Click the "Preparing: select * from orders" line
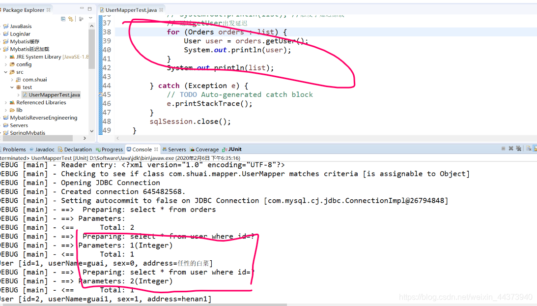537x306 pixels. pyautogui.click(x=149, y=210)
